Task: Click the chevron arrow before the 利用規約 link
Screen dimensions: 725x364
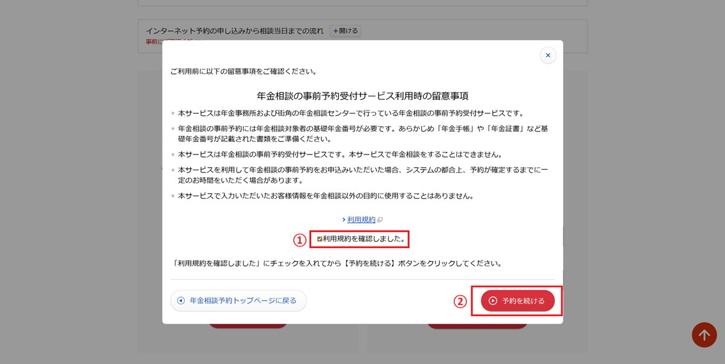Action: (x=344, y=220)
